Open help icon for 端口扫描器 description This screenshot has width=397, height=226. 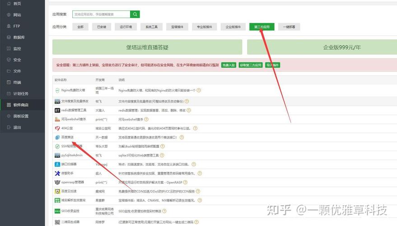194,165
